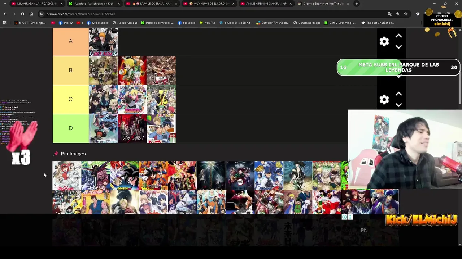Image resolution: width=462 pixels, height=259 pixels.
Task: Switch to fuzodota Watch clips on Kick tab
Action: point(94,4)
